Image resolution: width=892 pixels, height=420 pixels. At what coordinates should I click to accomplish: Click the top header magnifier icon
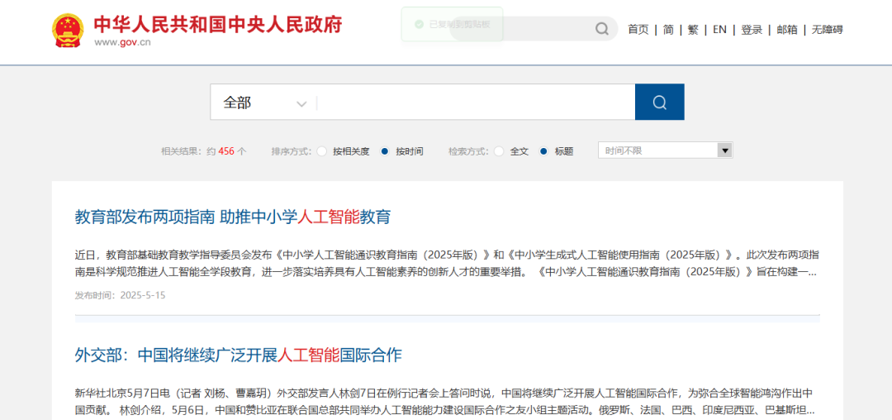click(x=602, y=29)
